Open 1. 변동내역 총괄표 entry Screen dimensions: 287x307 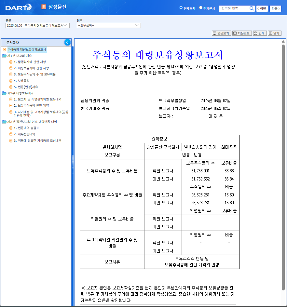26,128
